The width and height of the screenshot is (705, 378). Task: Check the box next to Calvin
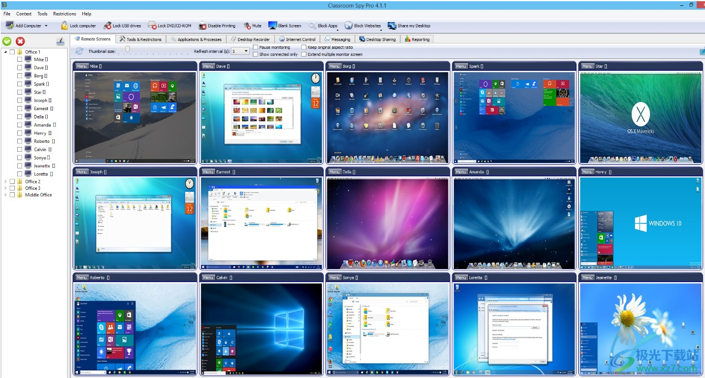[19, 149]
